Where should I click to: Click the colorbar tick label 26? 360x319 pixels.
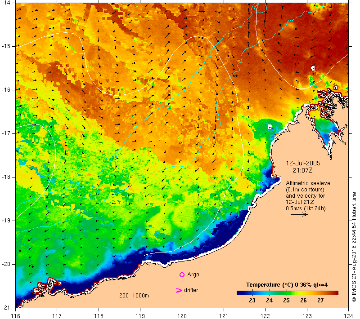point(303,301)
